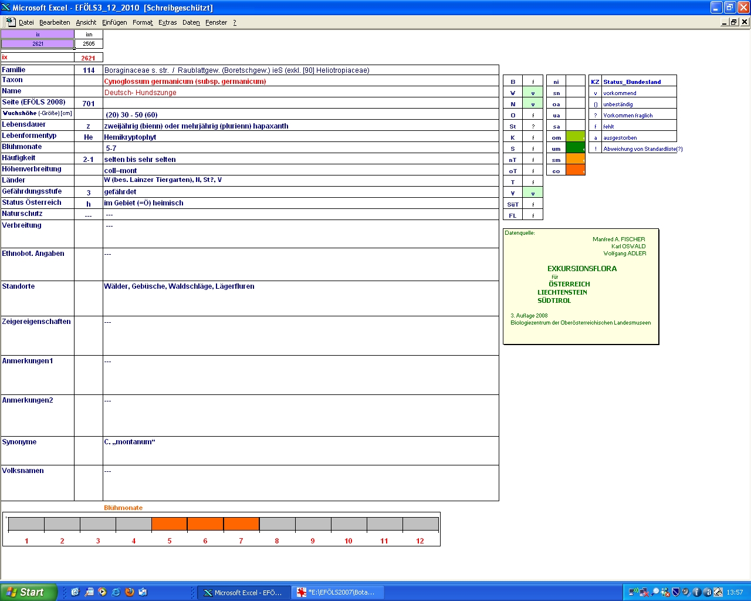Click the gray bar for month 1
The height and width of the screenshot is (601, 751).
point(26,524)
